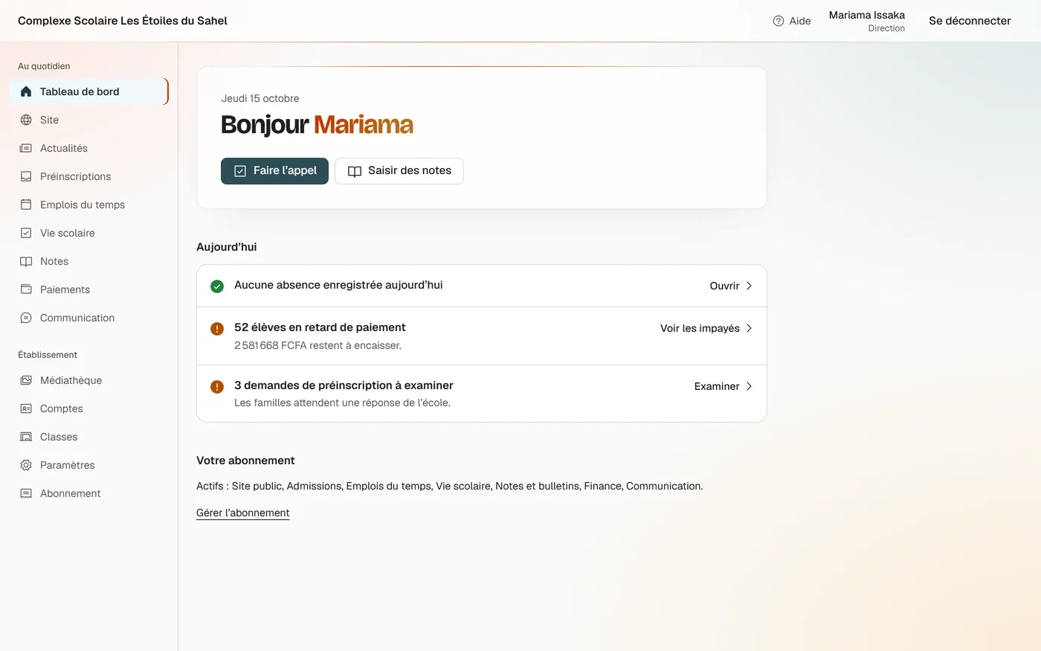Open the Gérer l'abonnement link
The width and height of the screenshot is (1041, 651).
point(242,513)
